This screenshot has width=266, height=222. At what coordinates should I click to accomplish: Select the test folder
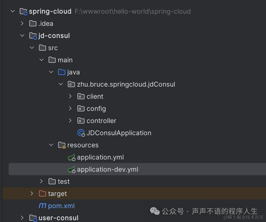point(64,181)
